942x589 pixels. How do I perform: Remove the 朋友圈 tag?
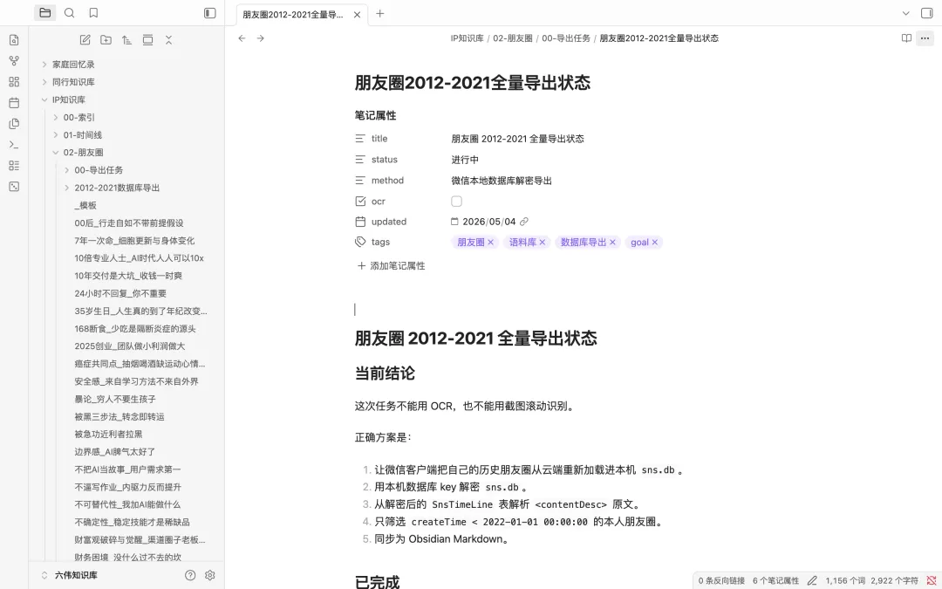(x=491, y=243)
